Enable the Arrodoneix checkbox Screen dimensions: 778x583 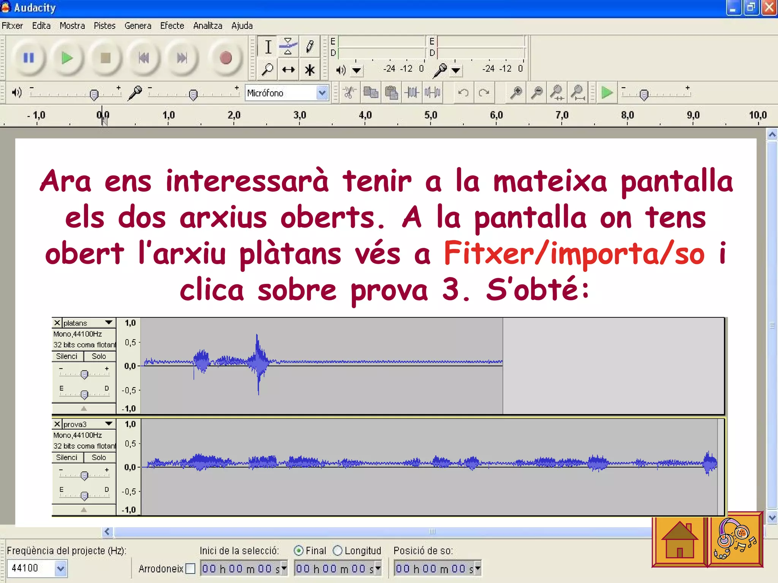click(x=190, y=569)
